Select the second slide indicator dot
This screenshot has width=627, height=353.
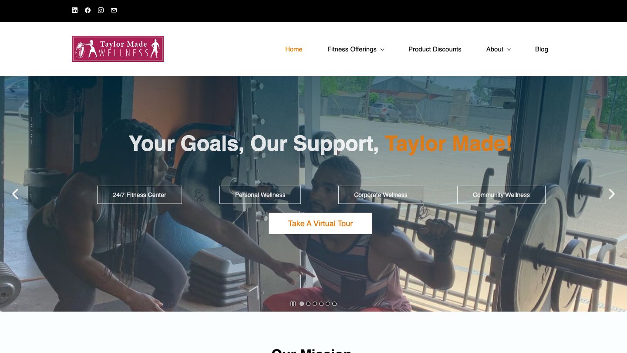308,304
